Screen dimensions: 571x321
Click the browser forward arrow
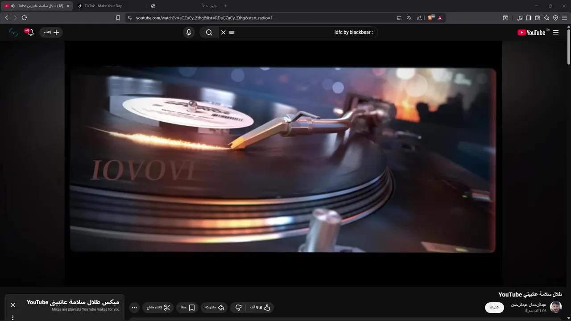(15, 18)
